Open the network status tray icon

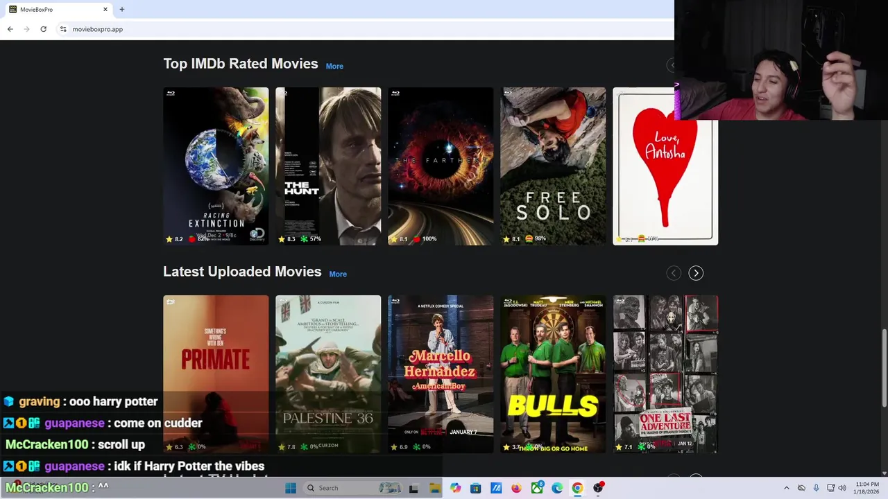[x=830, y=488]
